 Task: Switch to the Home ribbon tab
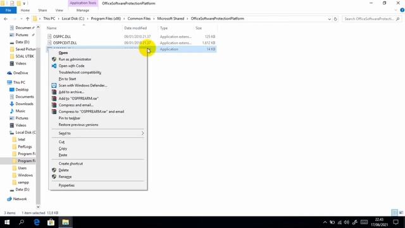[25, 10]
